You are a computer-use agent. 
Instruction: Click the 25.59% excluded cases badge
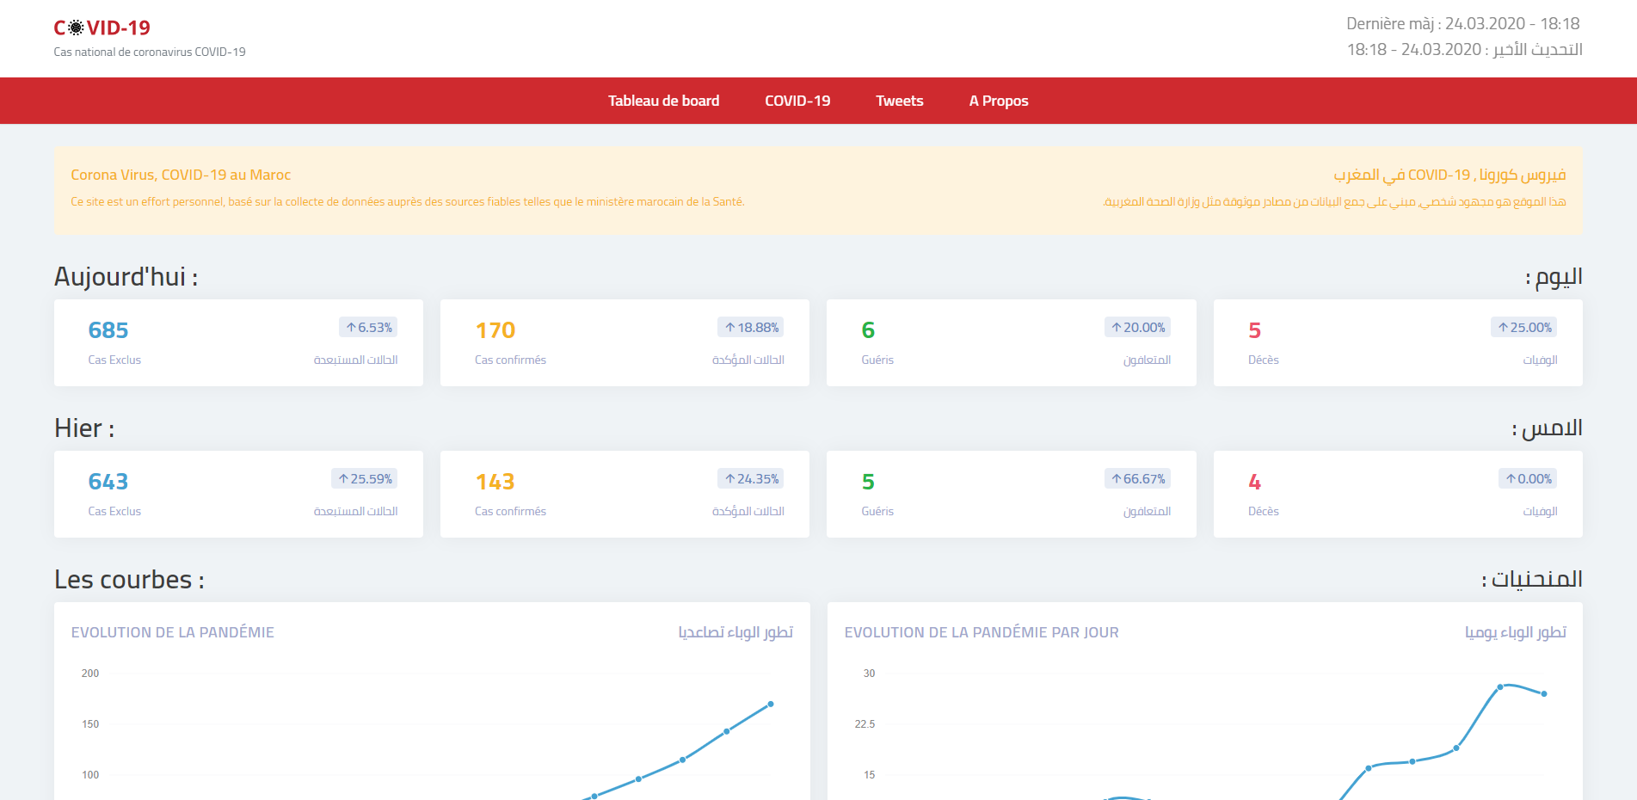(365, 478)
